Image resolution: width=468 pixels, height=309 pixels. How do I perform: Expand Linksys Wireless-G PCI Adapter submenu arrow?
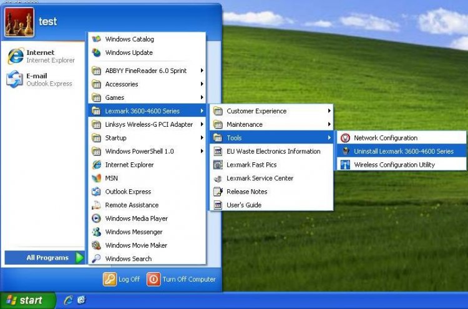(x=202, y=124)
